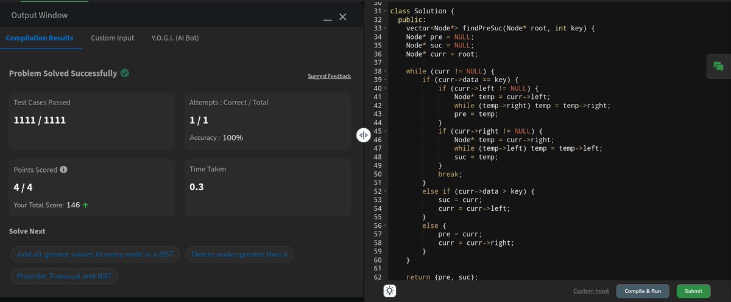
Task: Minimize the Output Window panel
Action: click(x=328, y=20)
